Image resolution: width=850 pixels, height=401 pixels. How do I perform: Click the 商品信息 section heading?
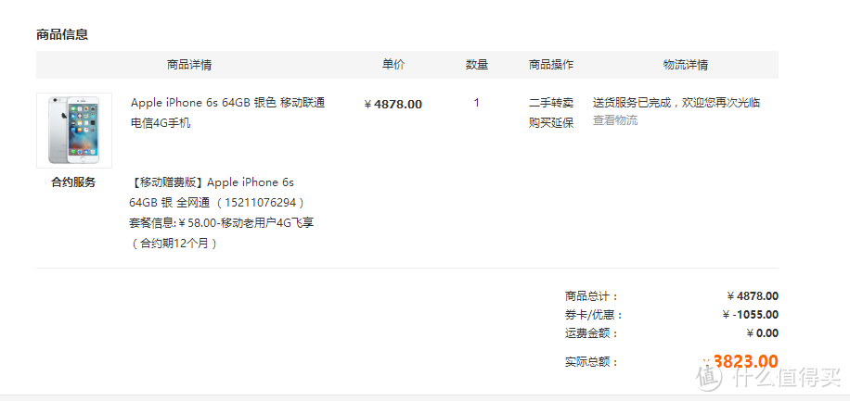tap(62, 35)
